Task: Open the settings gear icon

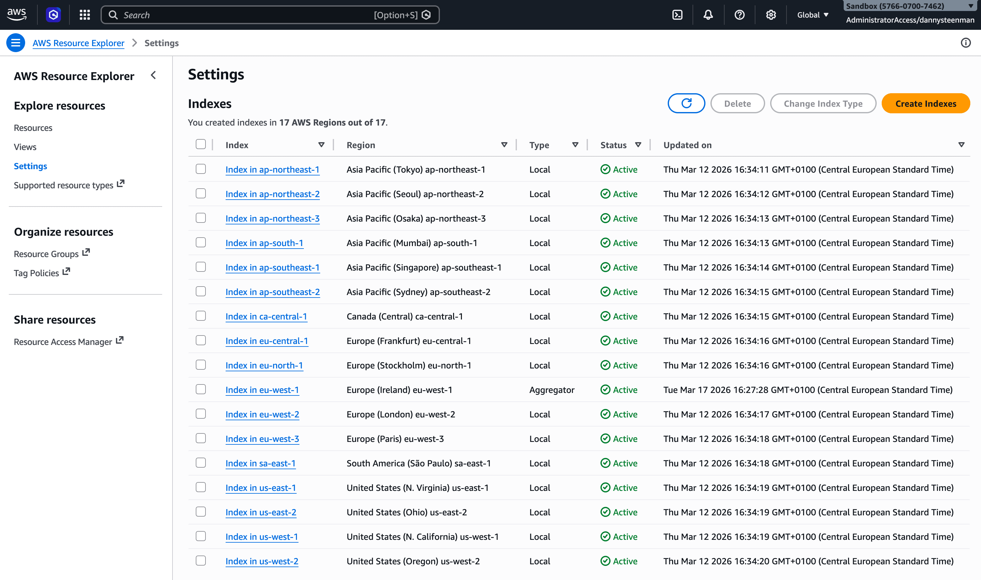Action: [770, 14]
